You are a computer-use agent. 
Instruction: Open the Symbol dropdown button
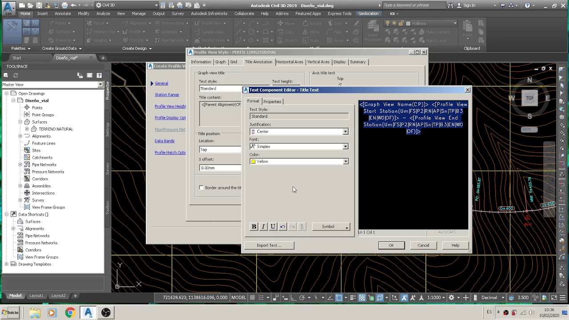331,227
